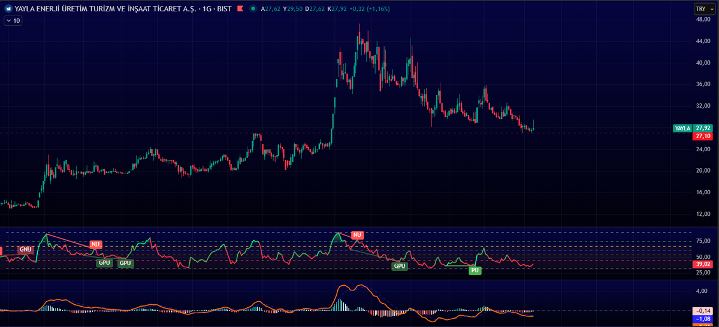Screen dimensions: 719x327
Task: Click the opening value A27,62
Action: [270, 9]
